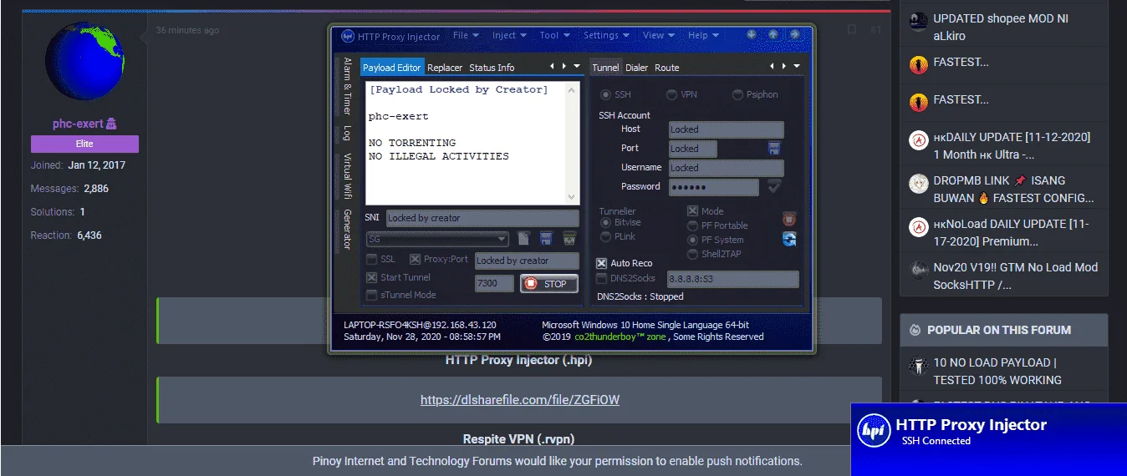Image resolution: width=1127 pixels, height=476 pixels.
Task: Click avatar beside 10 NO LOAD PAYLOAD thread
Action: pyautogui.click(x=919, y=365)
